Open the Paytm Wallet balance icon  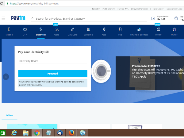click(153, 18)
